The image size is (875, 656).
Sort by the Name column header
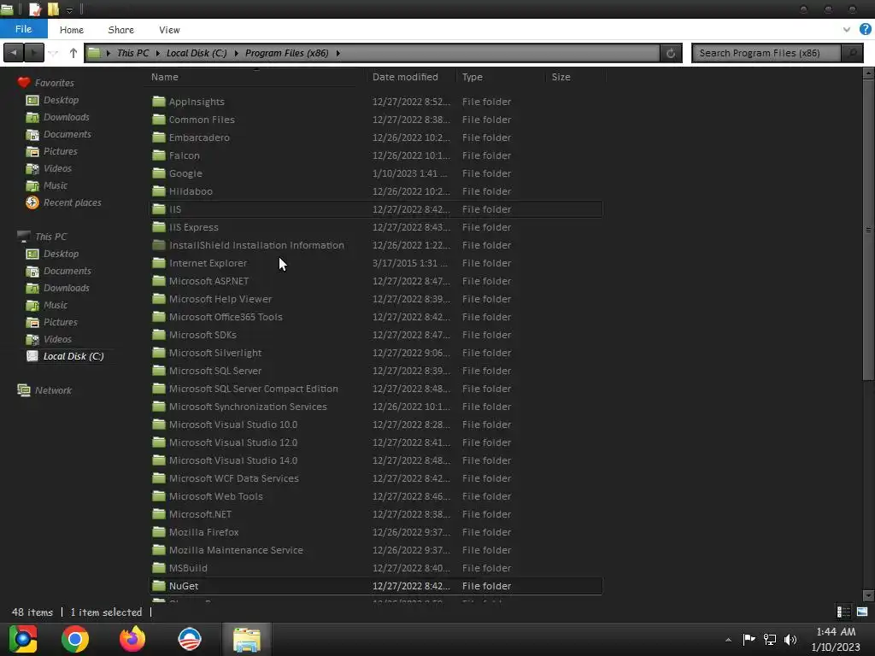click(165, 77)
